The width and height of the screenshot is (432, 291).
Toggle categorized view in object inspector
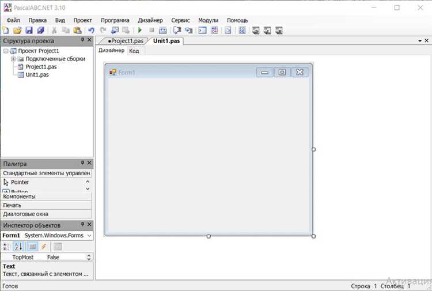click(6, 247)
